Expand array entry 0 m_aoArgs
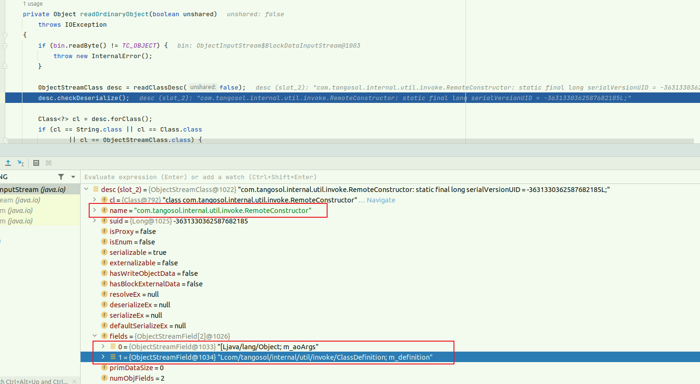700x384 pixels. (x=103, y=347)
